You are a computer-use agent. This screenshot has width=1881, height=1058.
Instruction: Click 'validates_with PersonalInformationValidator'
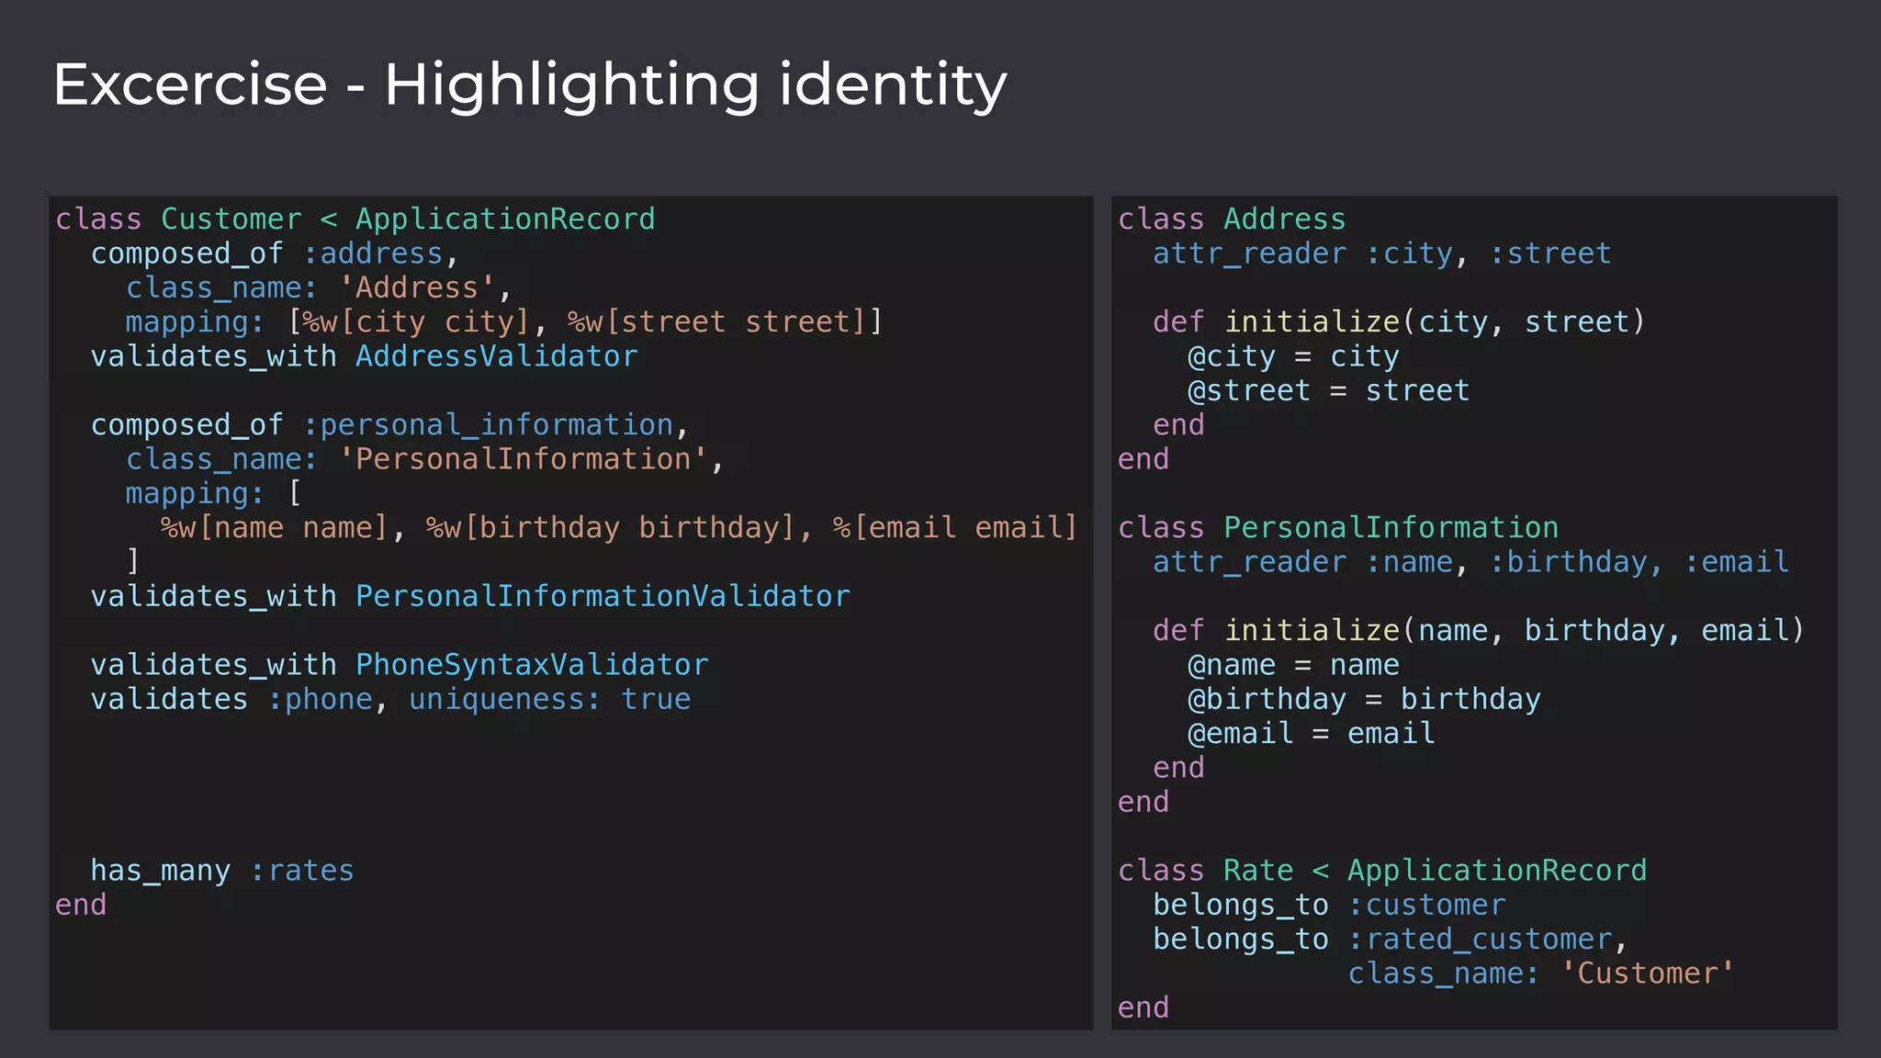coord(470,597)
